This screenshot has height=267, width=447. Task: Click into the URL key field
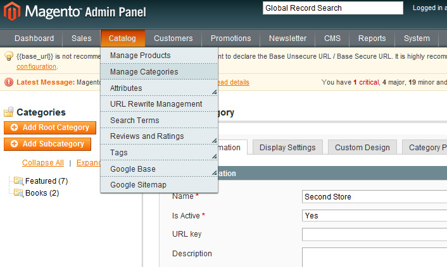click(374, 234)
